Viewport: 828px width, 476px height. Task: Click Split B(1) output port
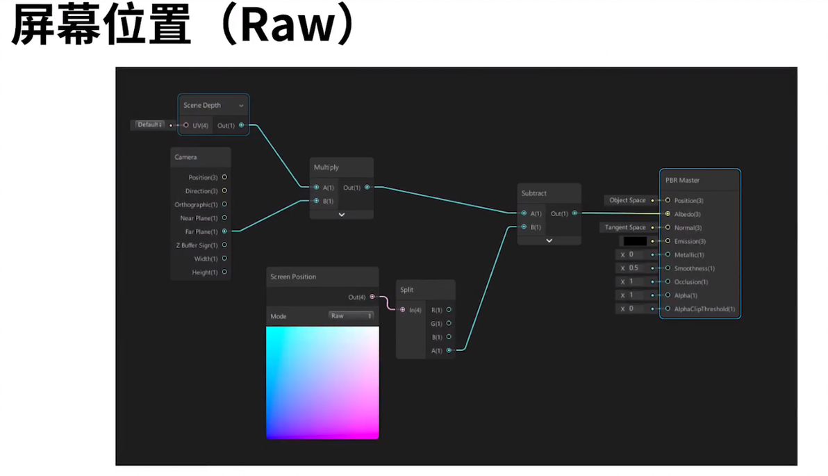[449, 336]
